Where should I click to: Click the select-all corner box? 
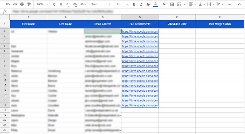click(x=5, y=17)
